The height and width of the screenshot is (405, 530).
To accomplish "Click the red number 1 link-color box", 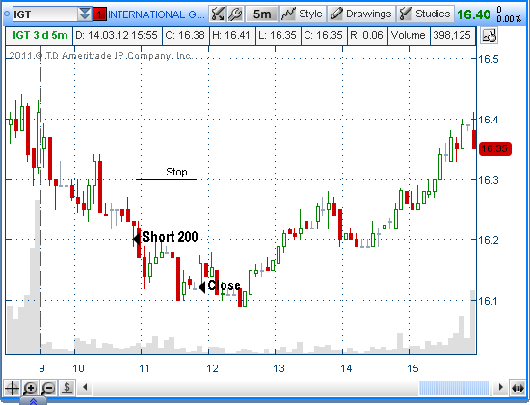I will [x=99, y=14].
